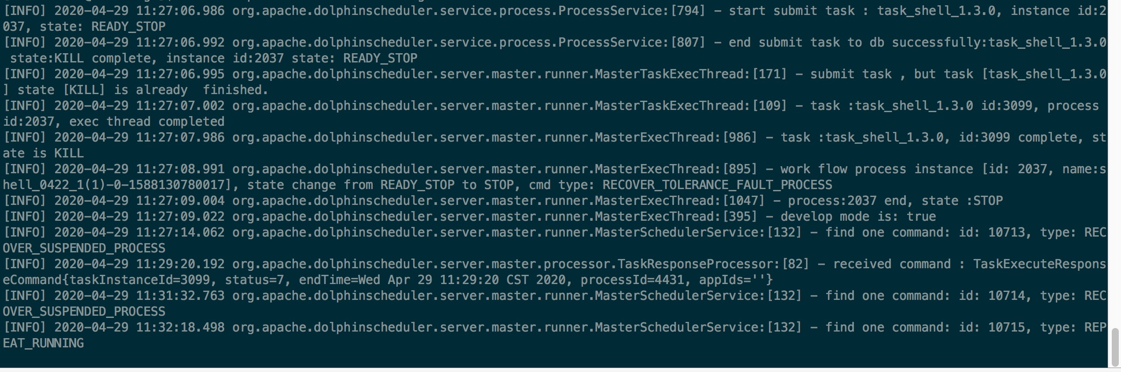Click the timestamp '2020-04-29 11:27:14.062'

pyautogui.click(x=139, y=232)
